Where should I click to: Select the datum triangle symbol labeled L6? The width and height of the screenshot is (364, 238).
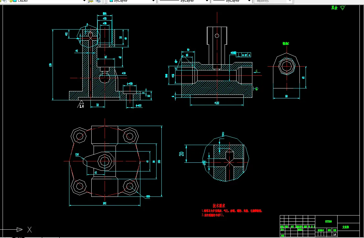(x=81, y=104)
